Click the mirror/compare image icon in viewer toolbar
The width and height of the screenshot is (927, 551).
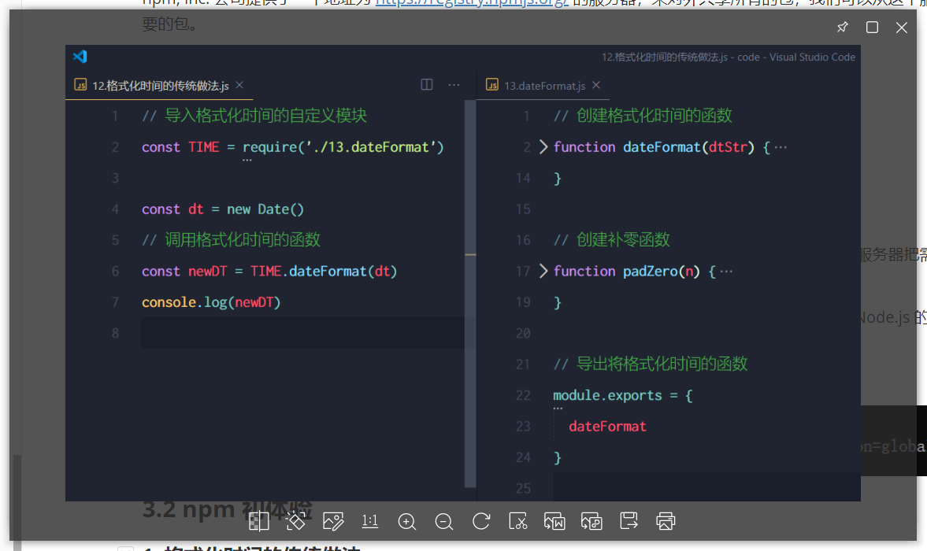(258, 521)
